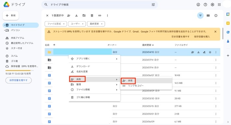Screen dimensions: 231x125
Task: Open 最終更新 filter chip dropdown
Action: (x=96, y=24)
